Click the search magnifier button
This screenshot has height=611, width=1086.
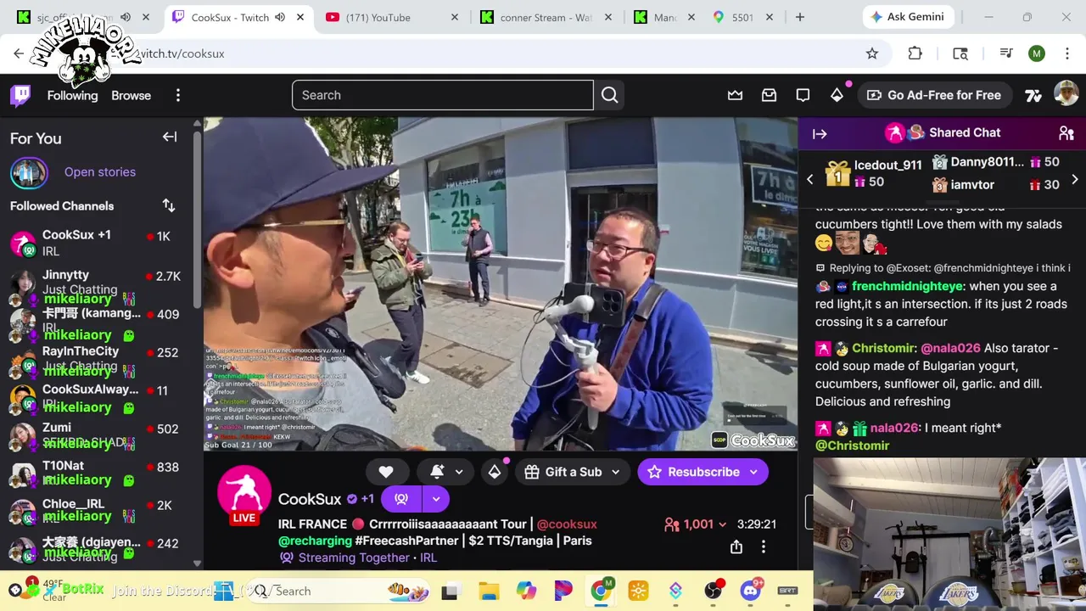point(609,95)
